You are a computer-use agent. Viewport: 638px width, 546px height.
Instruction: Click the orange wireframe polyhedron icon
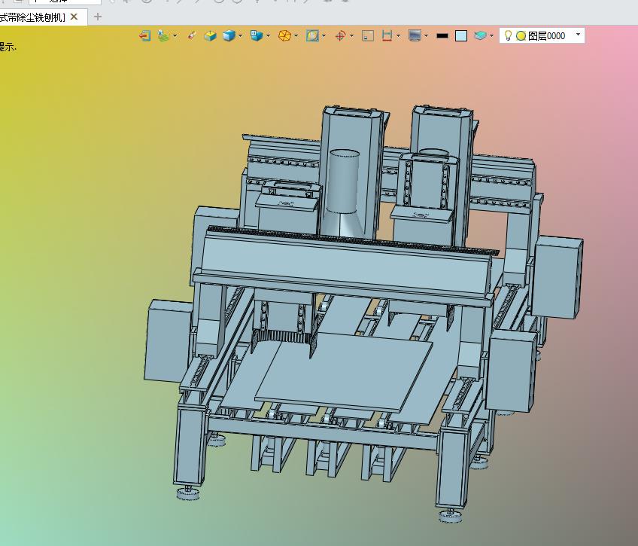tap(284, 36)
